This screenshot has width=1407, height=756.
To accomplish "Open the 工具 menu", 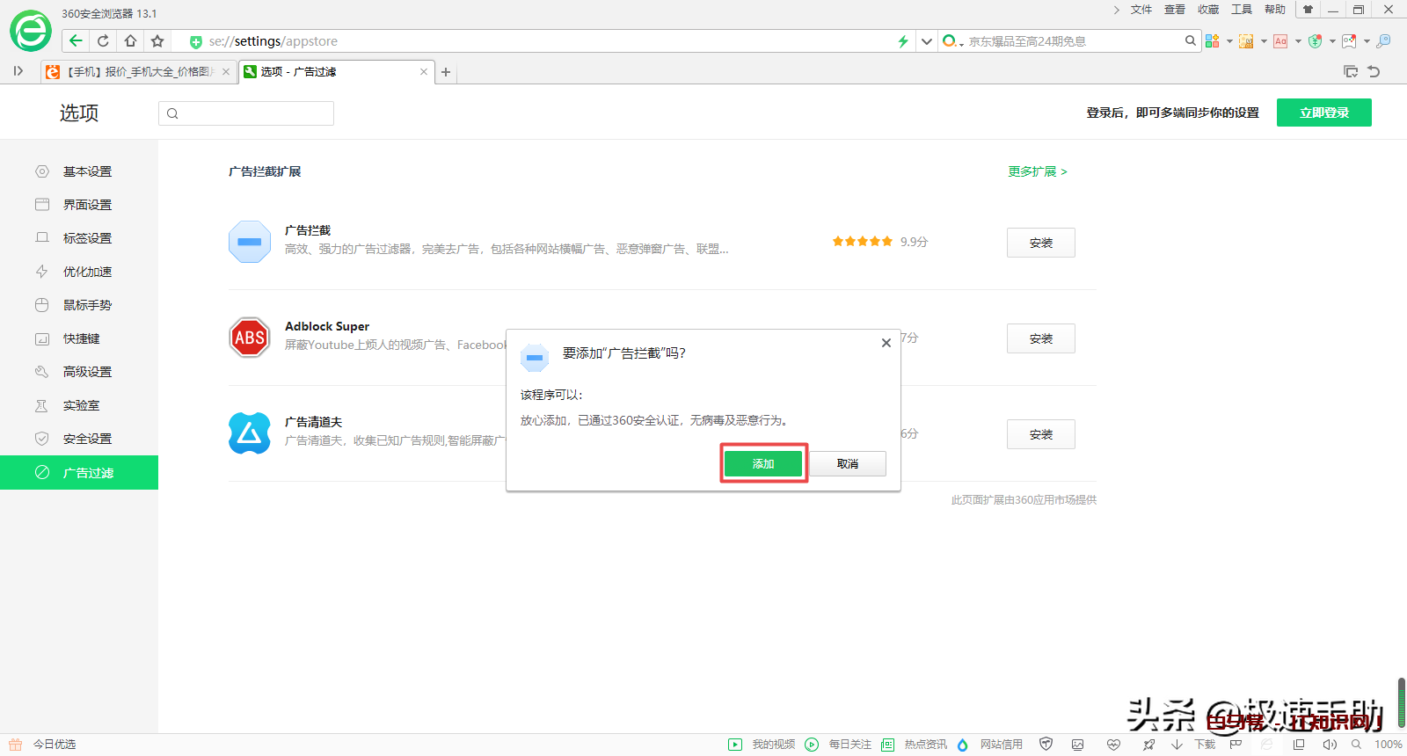I will tap(1241, 10).
